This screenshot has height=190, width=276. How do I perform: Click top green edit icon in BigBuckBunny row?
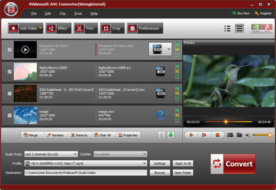[177, 66]
